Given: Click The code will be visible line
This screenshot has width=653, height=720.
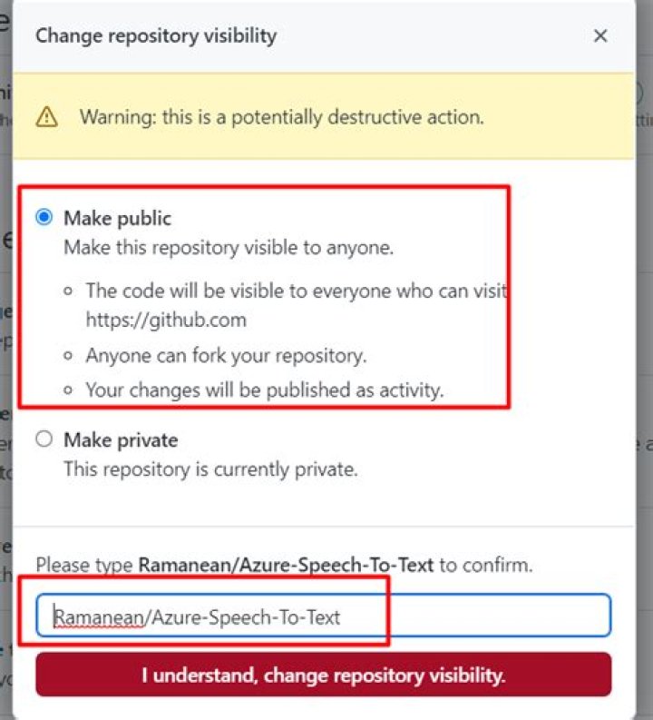Looking at the screenshot, I should 296,291.
